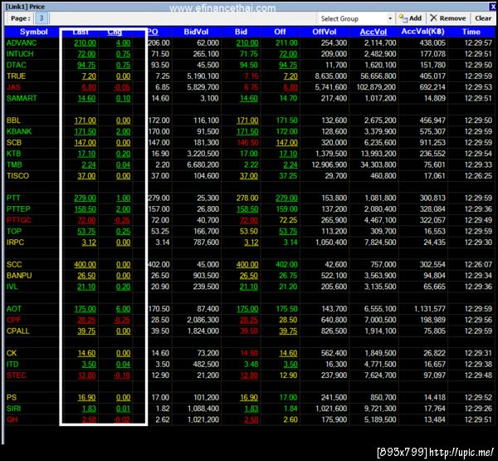The height and width of the screenshot is (461, 498).
Task: Sort by AccVal(KB) column header
Action: 422,32
